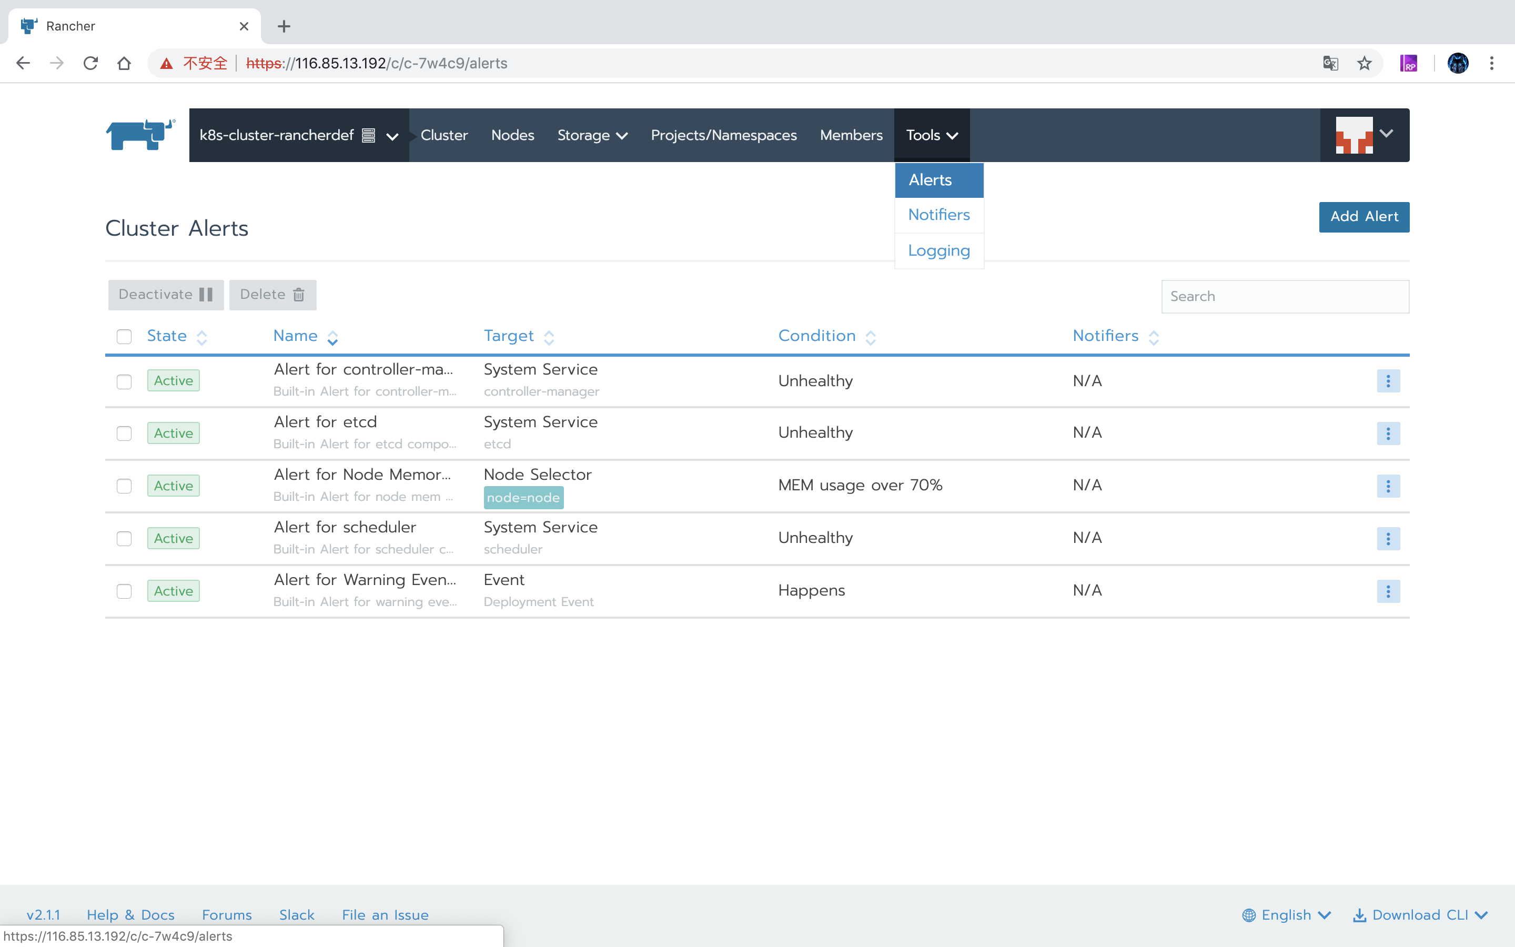
Task: Click the Google Translate icon in address bar
Action: (x=1330, y=63)
